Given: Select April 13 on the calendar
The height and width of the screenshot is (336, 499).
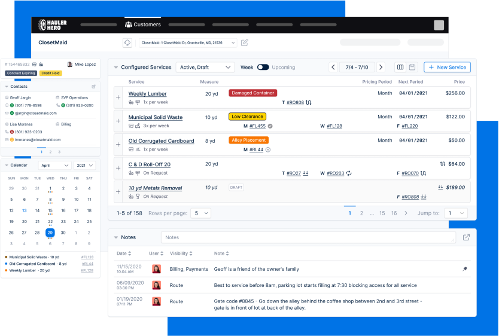Looking at the screenshot, I should [x=24, y=210].
